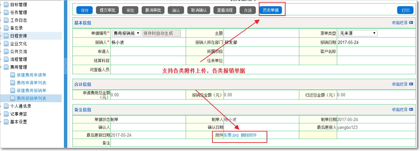The width and height of the screenshot is (420, 151).
Task: Open 基本设置 in the sidebar
Action: point(19,122)
